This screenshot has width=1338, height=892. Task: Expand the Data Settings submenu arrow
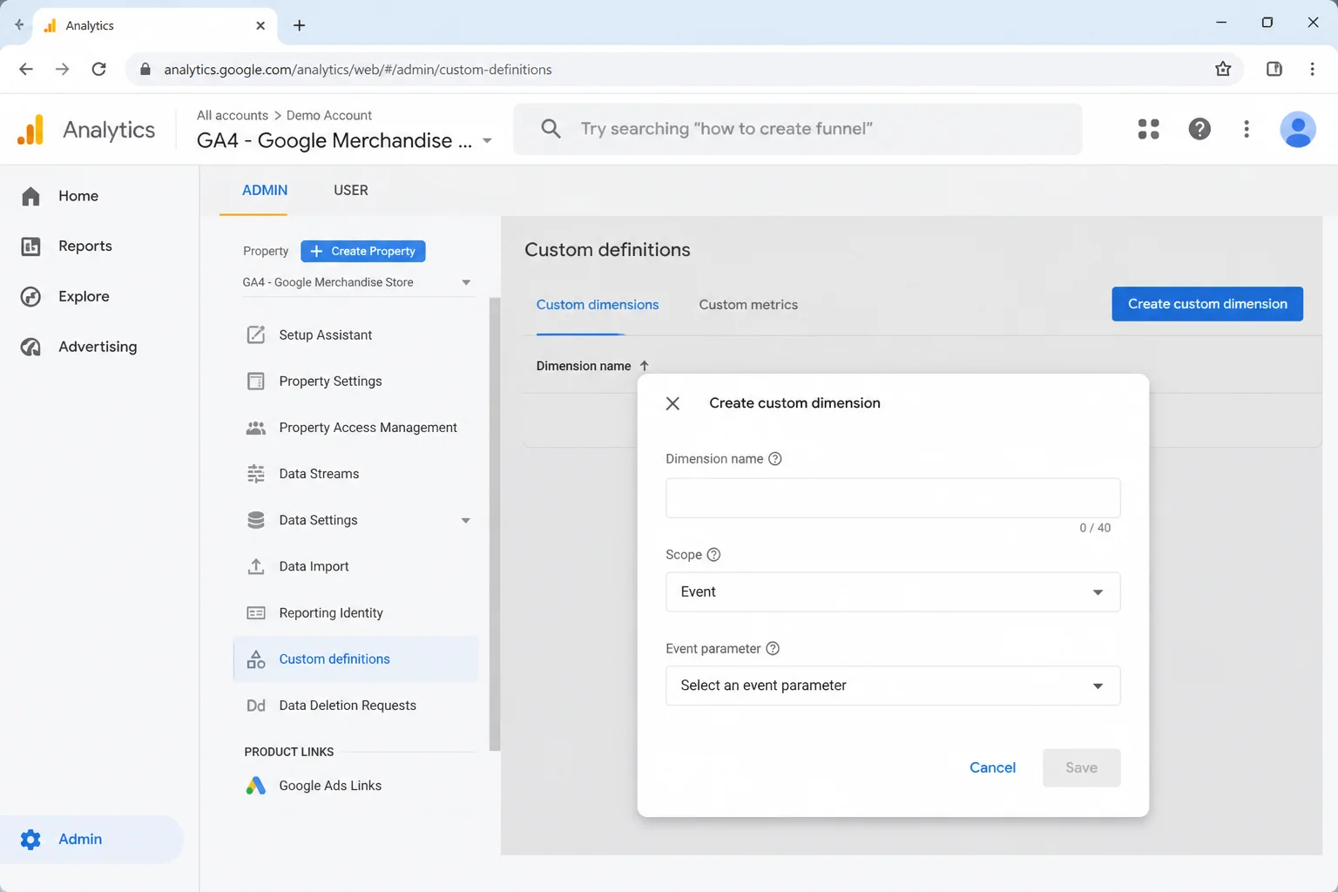(x=466, y=521)
